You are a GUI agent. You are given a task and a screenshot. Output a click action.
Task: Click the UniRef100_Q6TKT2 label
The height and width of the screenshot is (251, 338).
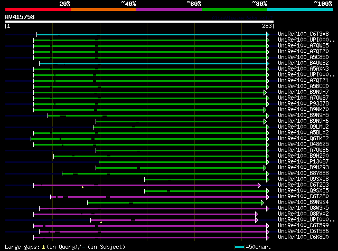pos(303,138)
